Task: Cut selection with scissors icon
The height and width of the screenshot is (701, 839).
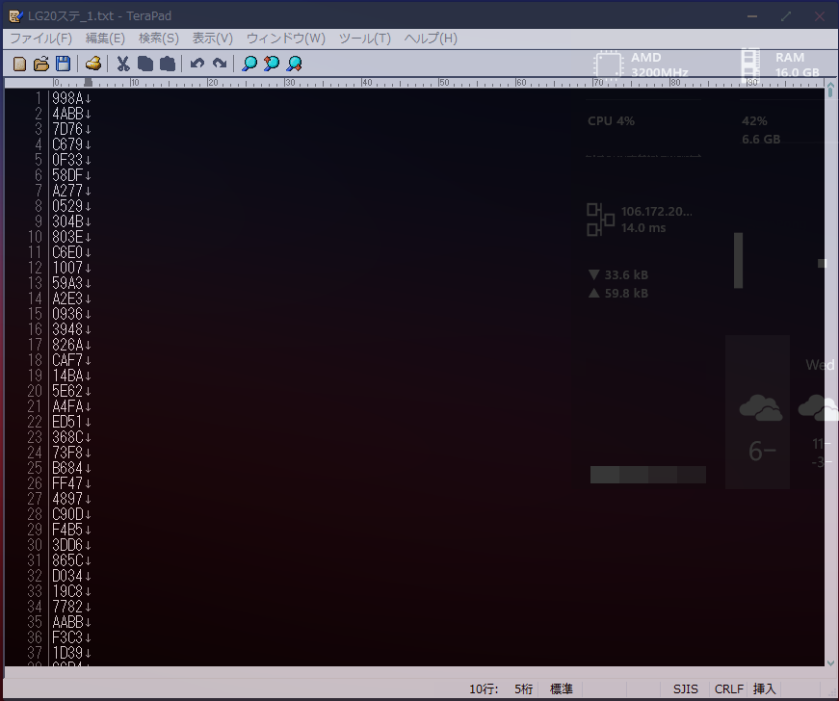Action: (x=123, y=64)
